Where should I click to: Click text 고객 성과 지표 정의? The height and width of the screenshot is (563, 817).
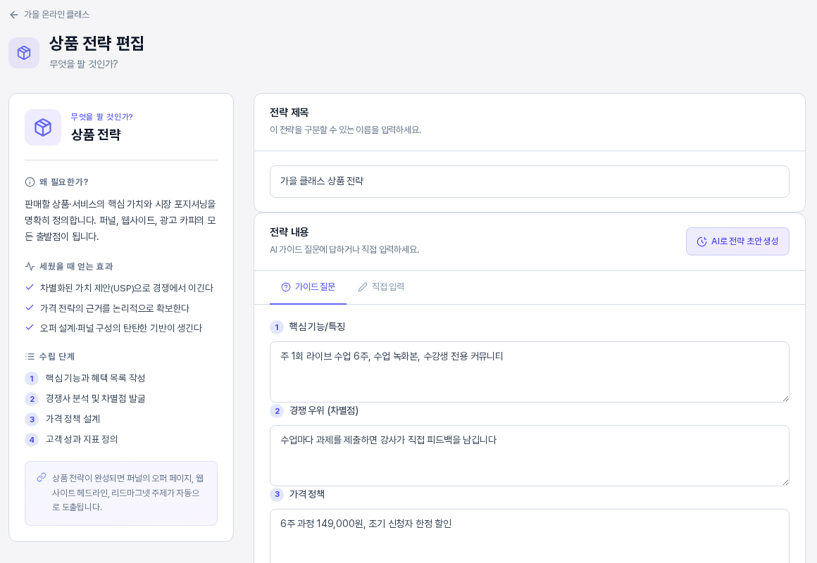tap(81, 439)
